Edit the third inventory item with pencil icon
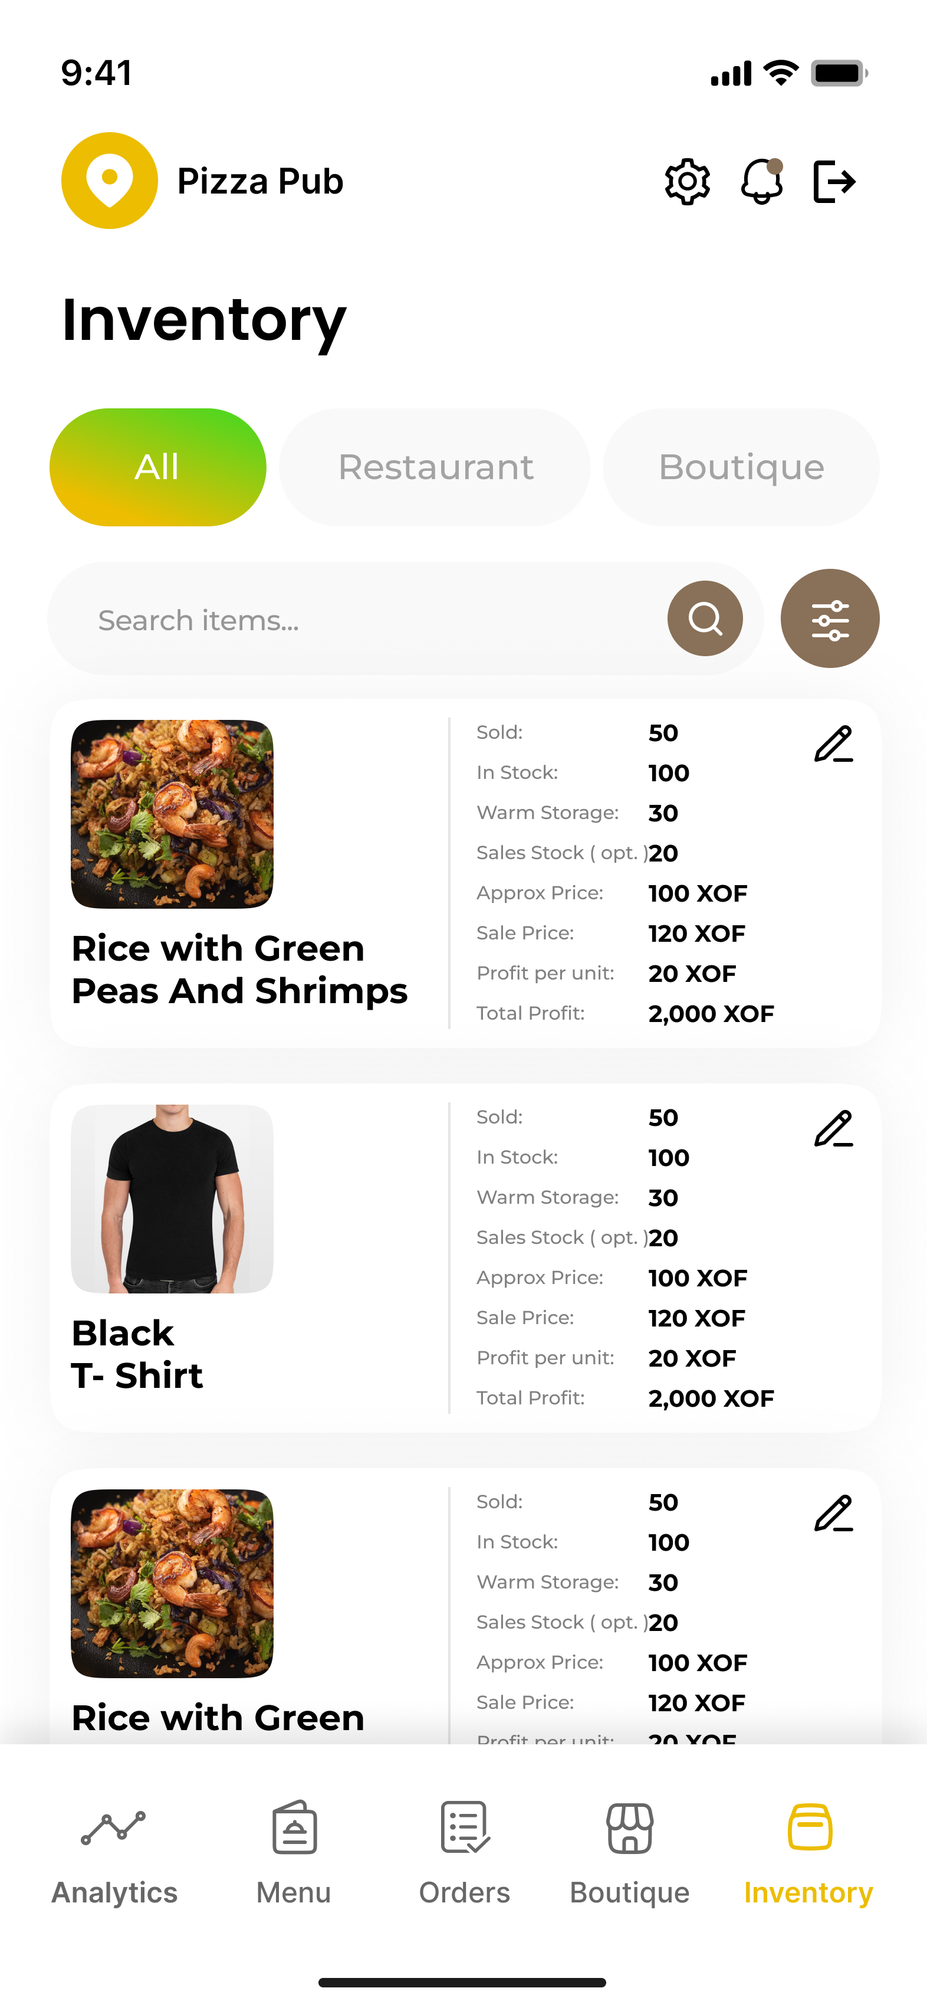Image resolution: width=927 pixels, height=2011 pixels. (833, 1514)
